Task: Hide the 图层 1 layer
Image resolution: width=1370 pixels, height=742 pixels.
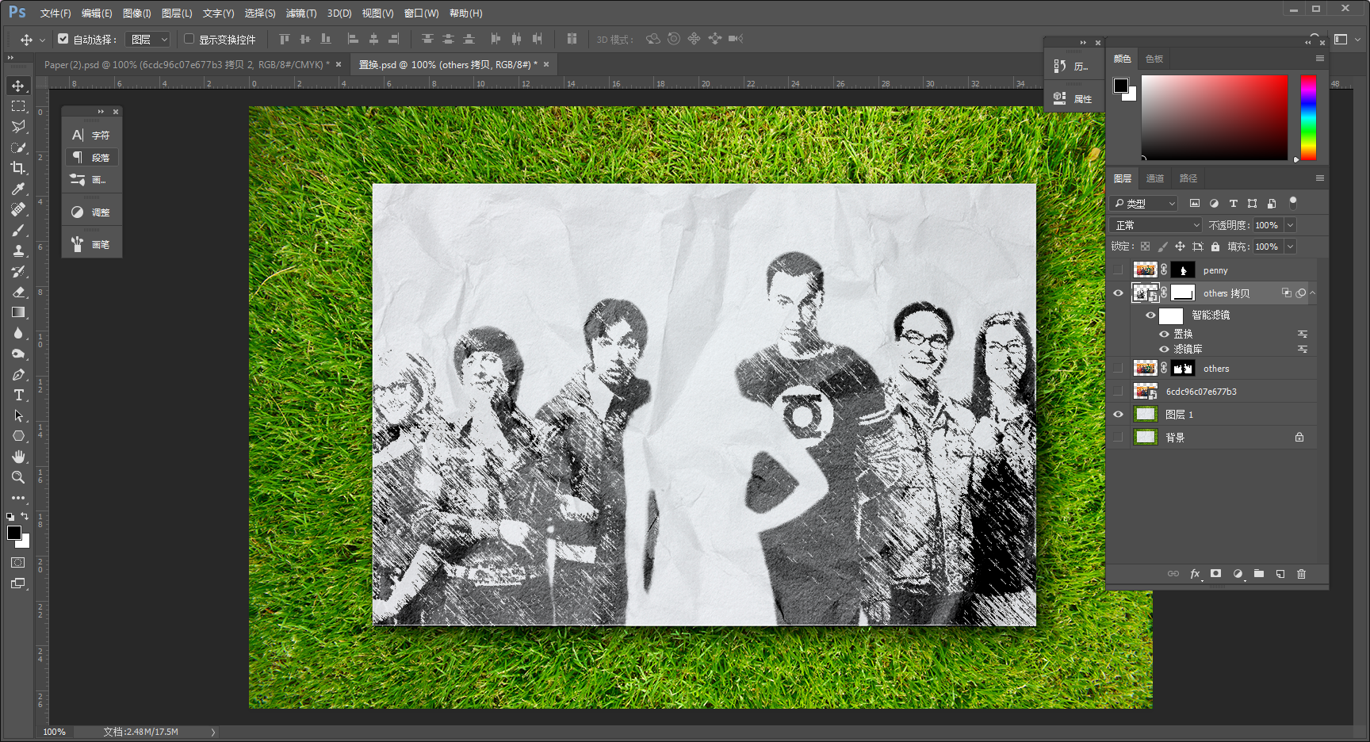Action: (x=1118, y=415)
